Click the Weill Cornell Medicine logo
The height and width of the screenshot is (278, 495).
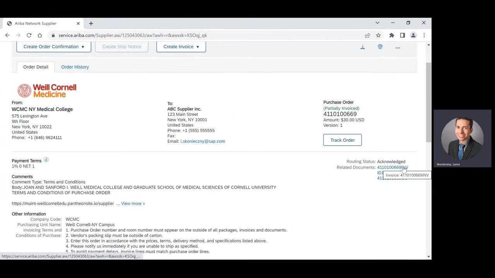pyautogui.click(x=47, y=91)
